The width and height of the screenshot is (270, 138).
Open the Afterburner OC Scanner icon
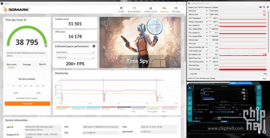[190, 98]
